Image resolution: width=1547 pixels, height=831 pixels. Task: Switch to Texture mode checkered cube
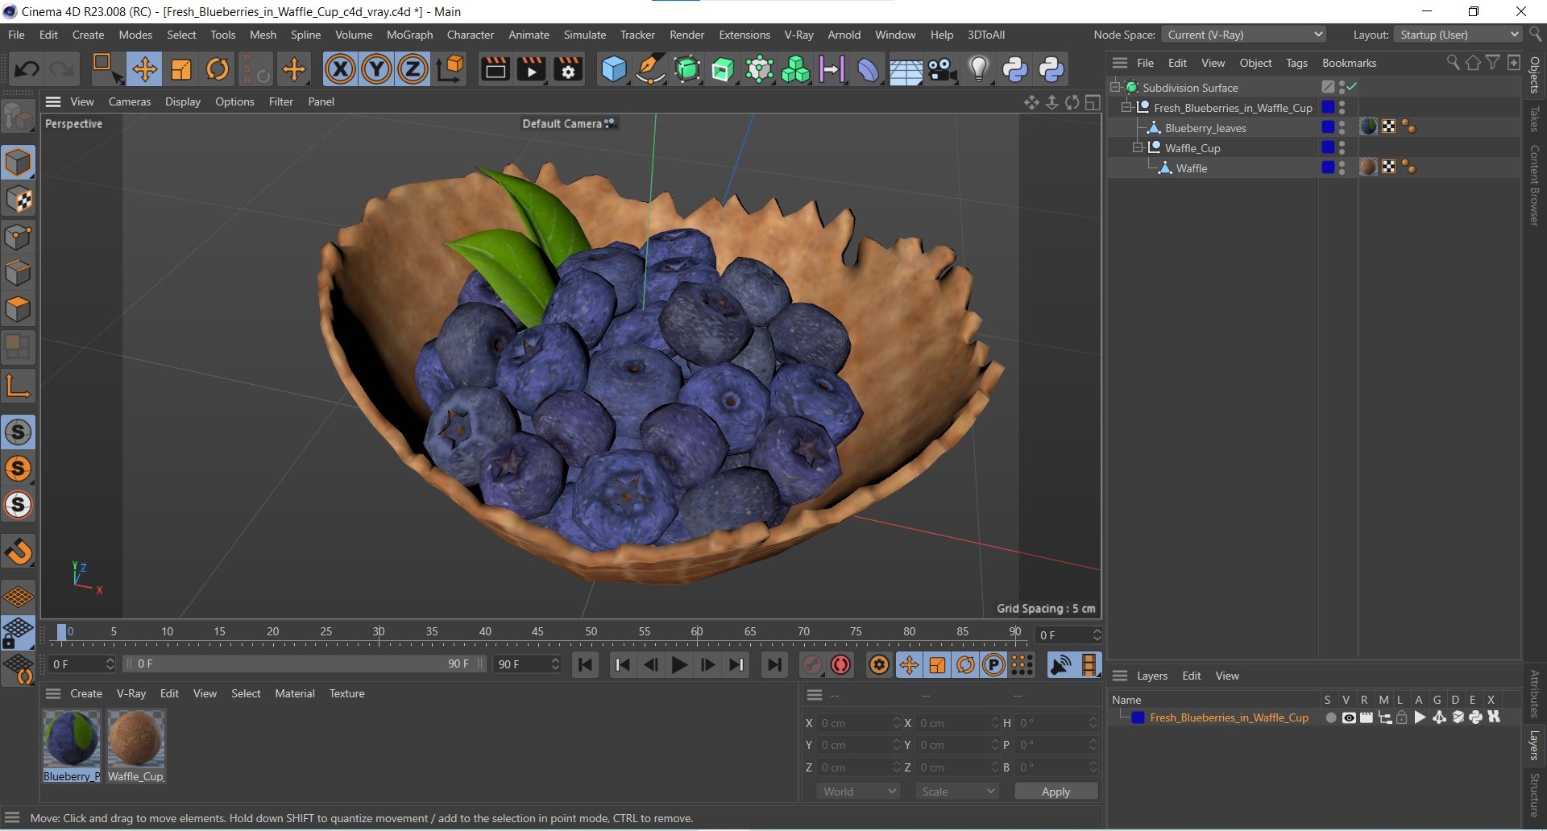click(x=18, y=200)
